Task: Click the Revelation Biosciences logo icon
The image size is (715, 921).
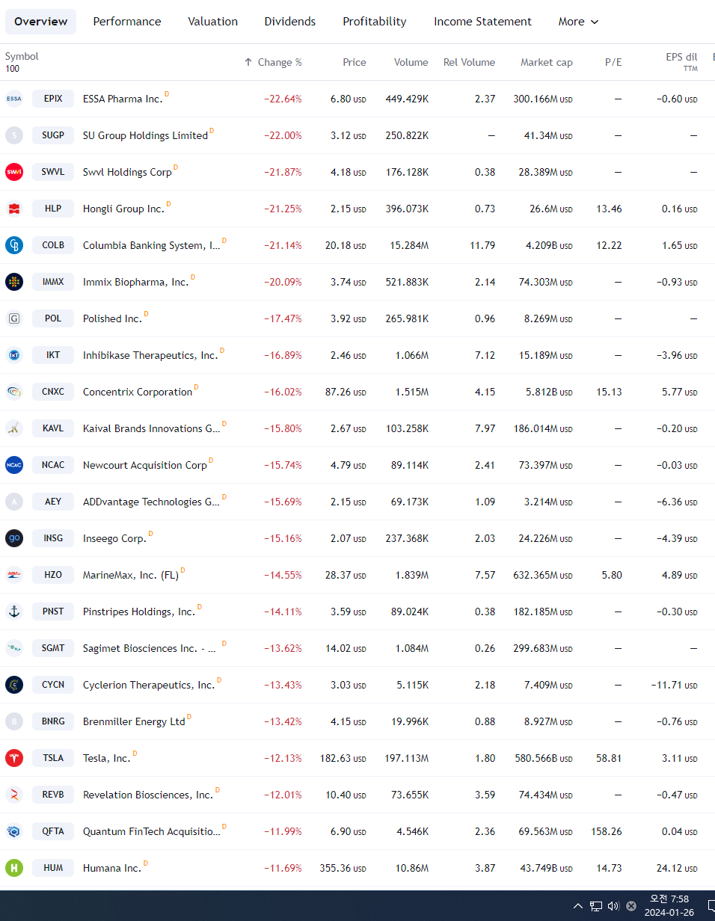Action: [x=14, y=795]
